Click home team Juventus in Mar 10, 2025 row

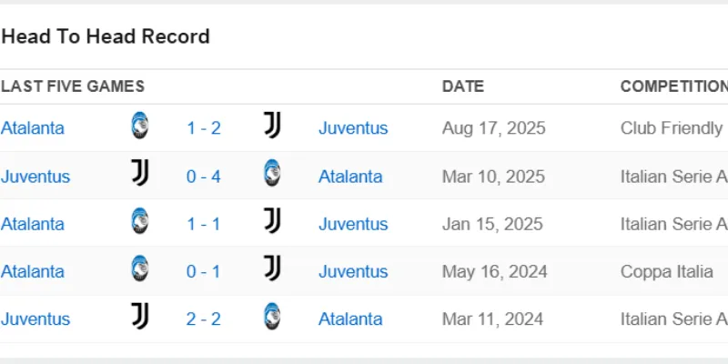point(35,177)
